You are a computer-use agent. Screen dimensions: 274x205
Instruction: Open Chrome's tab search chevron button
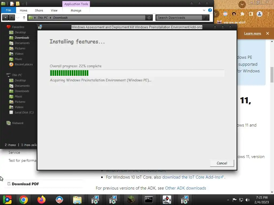(x=242, y=4)
